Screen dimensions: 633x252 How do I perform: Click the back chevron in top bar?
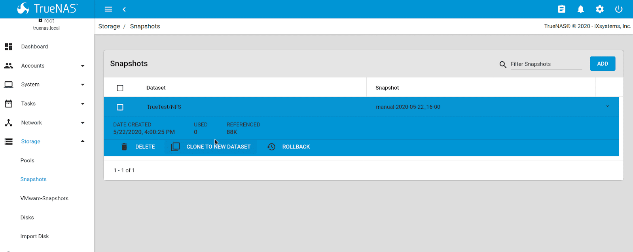point(124,9)
